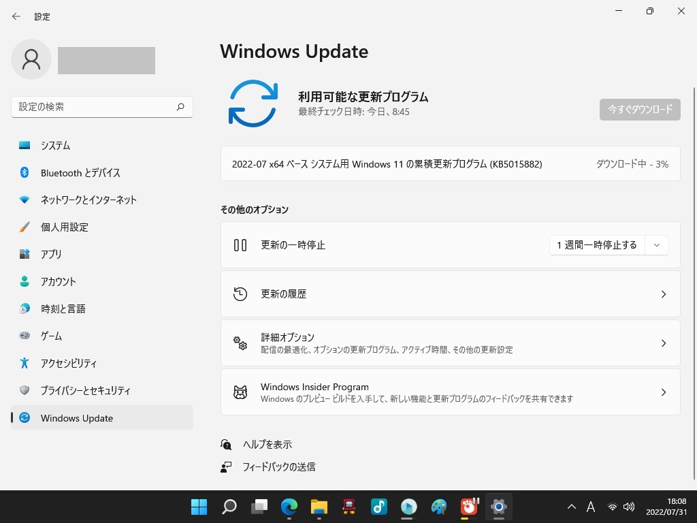Click the help icon beside ヘルプを表示
The width and height of the screenshot is (697, 523).
click(226, 444)
